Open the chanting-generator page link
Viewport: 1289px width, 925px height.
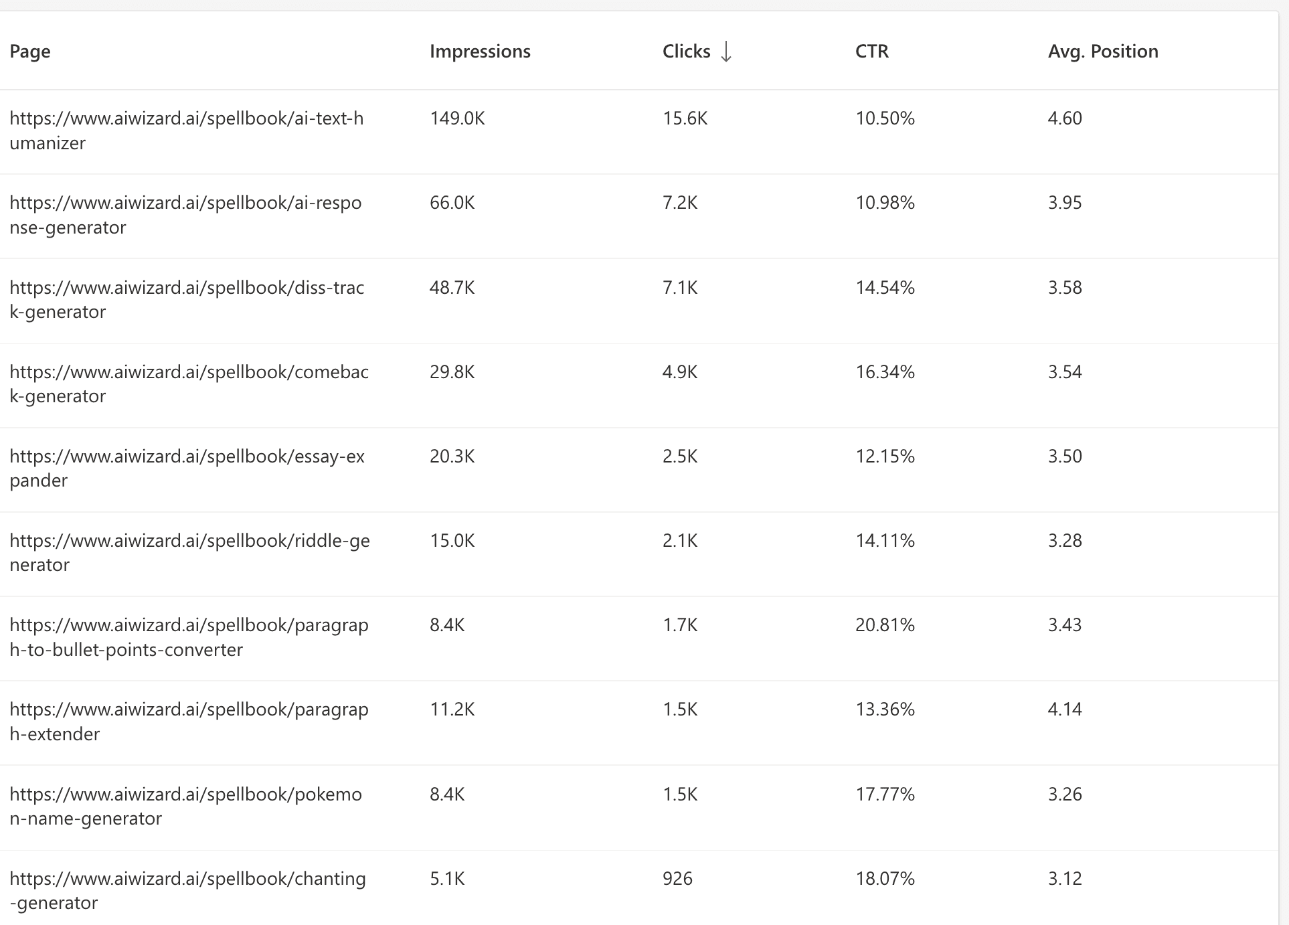tap(187, 890)
